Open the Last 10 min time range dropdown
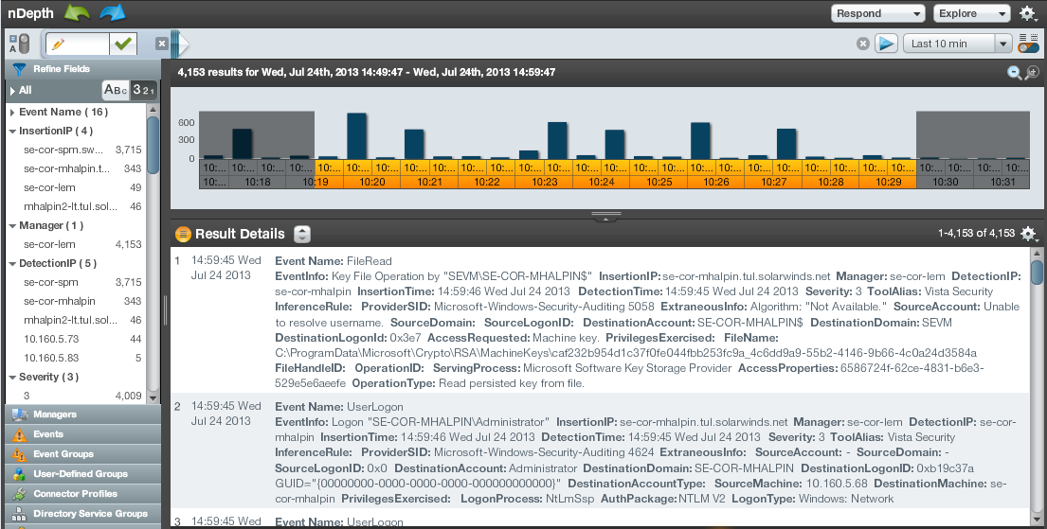 click(x=958, y=44)
